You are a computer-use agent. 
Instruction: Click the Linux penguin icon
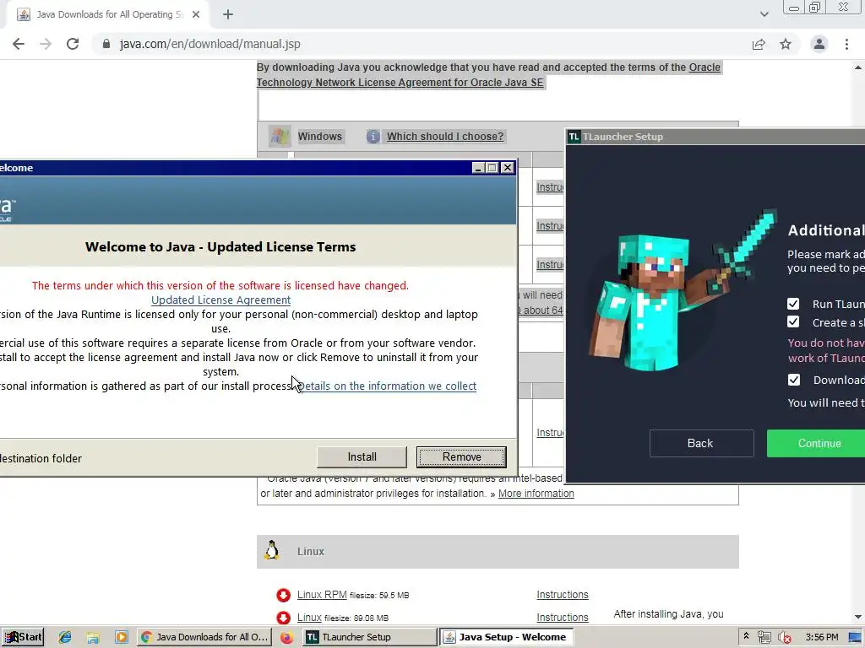point(271,550)
